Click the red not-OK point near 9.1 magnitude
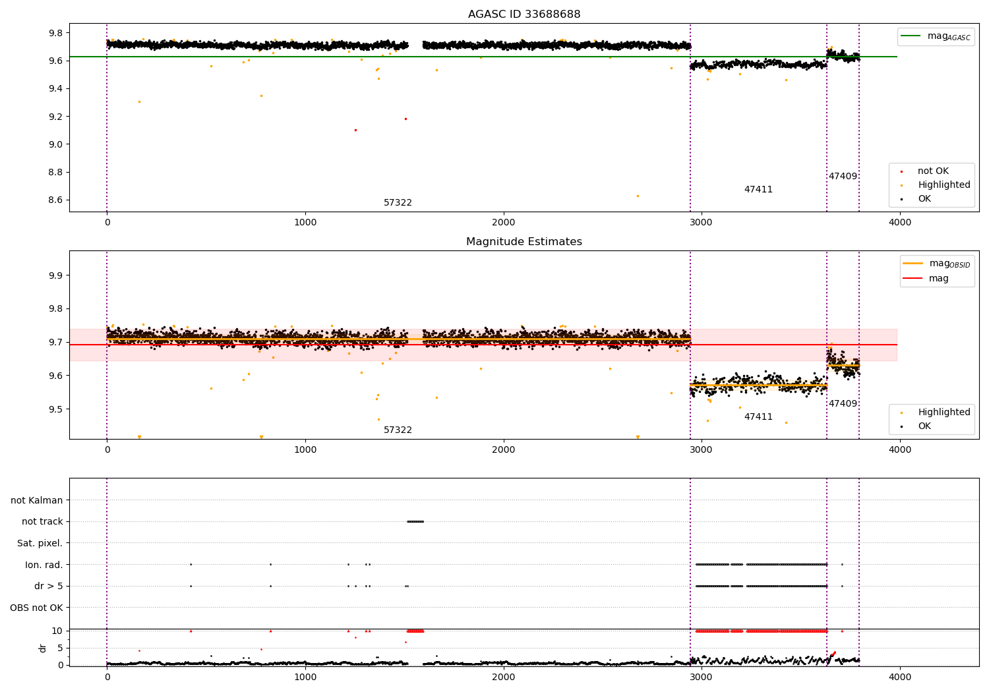 pos(355,130)
